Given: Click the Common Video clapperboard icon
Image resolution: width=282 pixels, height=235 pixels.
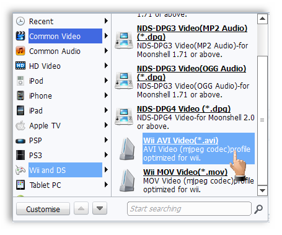Looking at the screenshot, I should click(20, 36).
